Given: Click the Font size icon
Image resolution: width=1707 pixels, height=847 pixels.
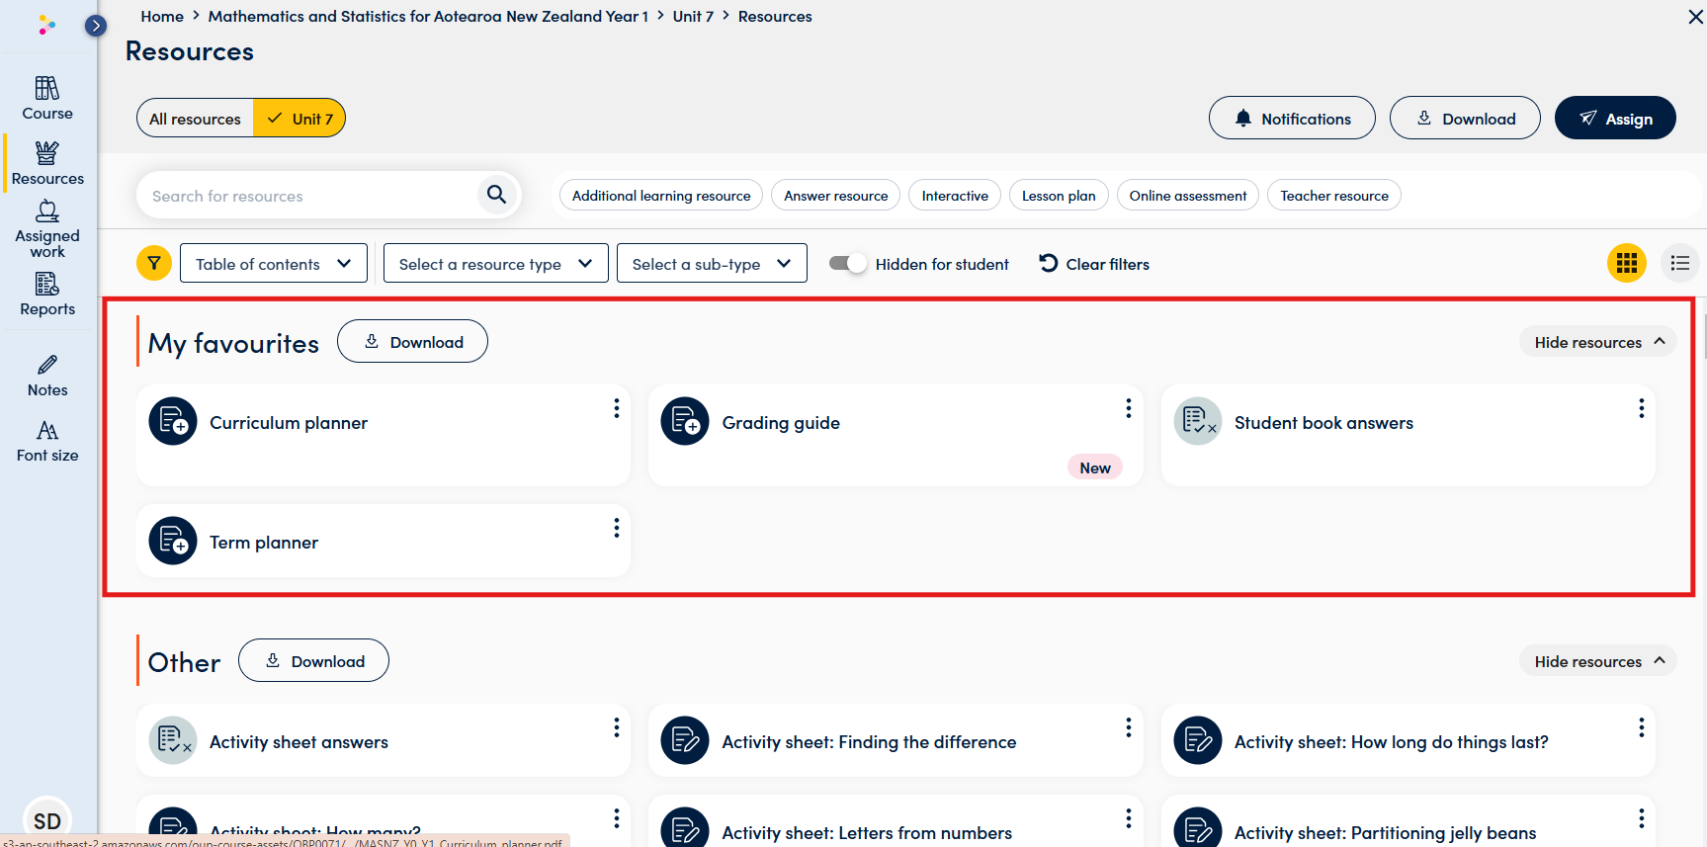Looking at the screenshot, I should (47, 441).
